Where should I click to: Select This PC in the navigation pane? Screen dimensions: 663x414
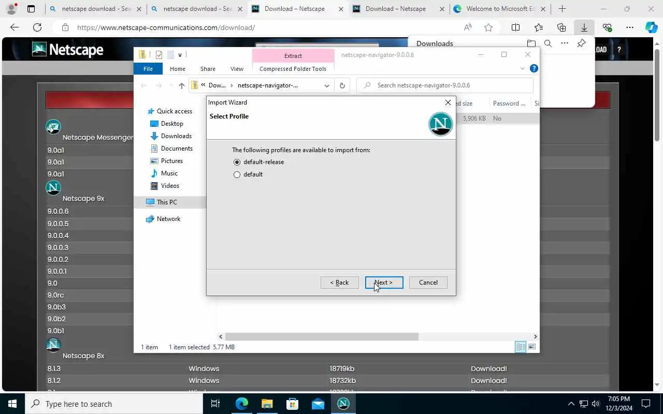pyautogui.click(x=167, y=202)
